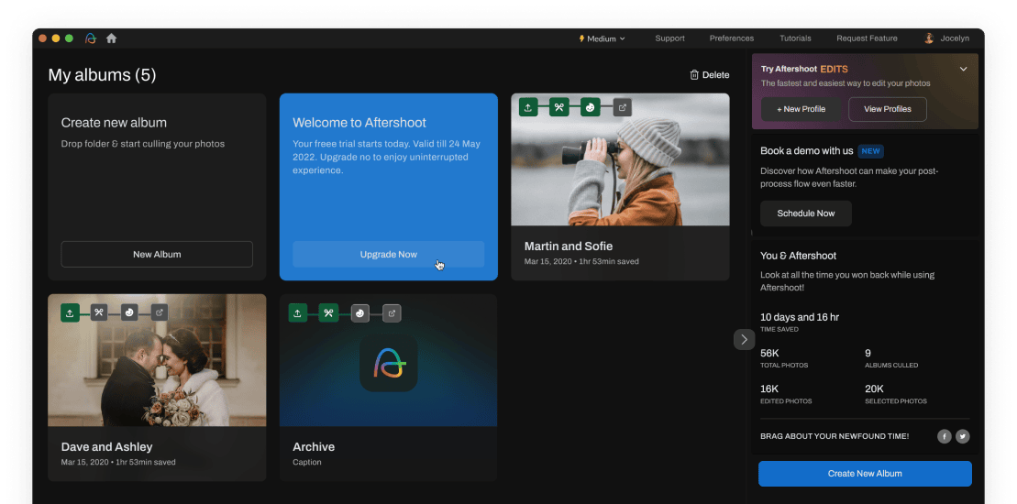Click import icon on Martin and Sofie album
Screen dimensions: 1017x504
click(x=528, y=107)
